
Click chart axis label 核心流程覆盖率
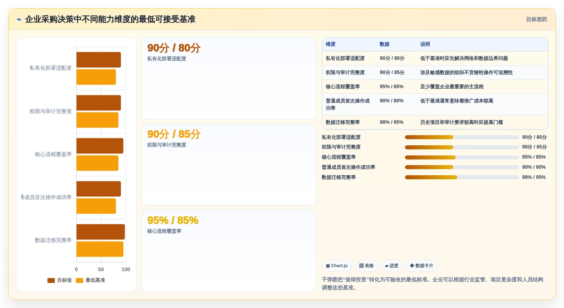tap(53, 154)
